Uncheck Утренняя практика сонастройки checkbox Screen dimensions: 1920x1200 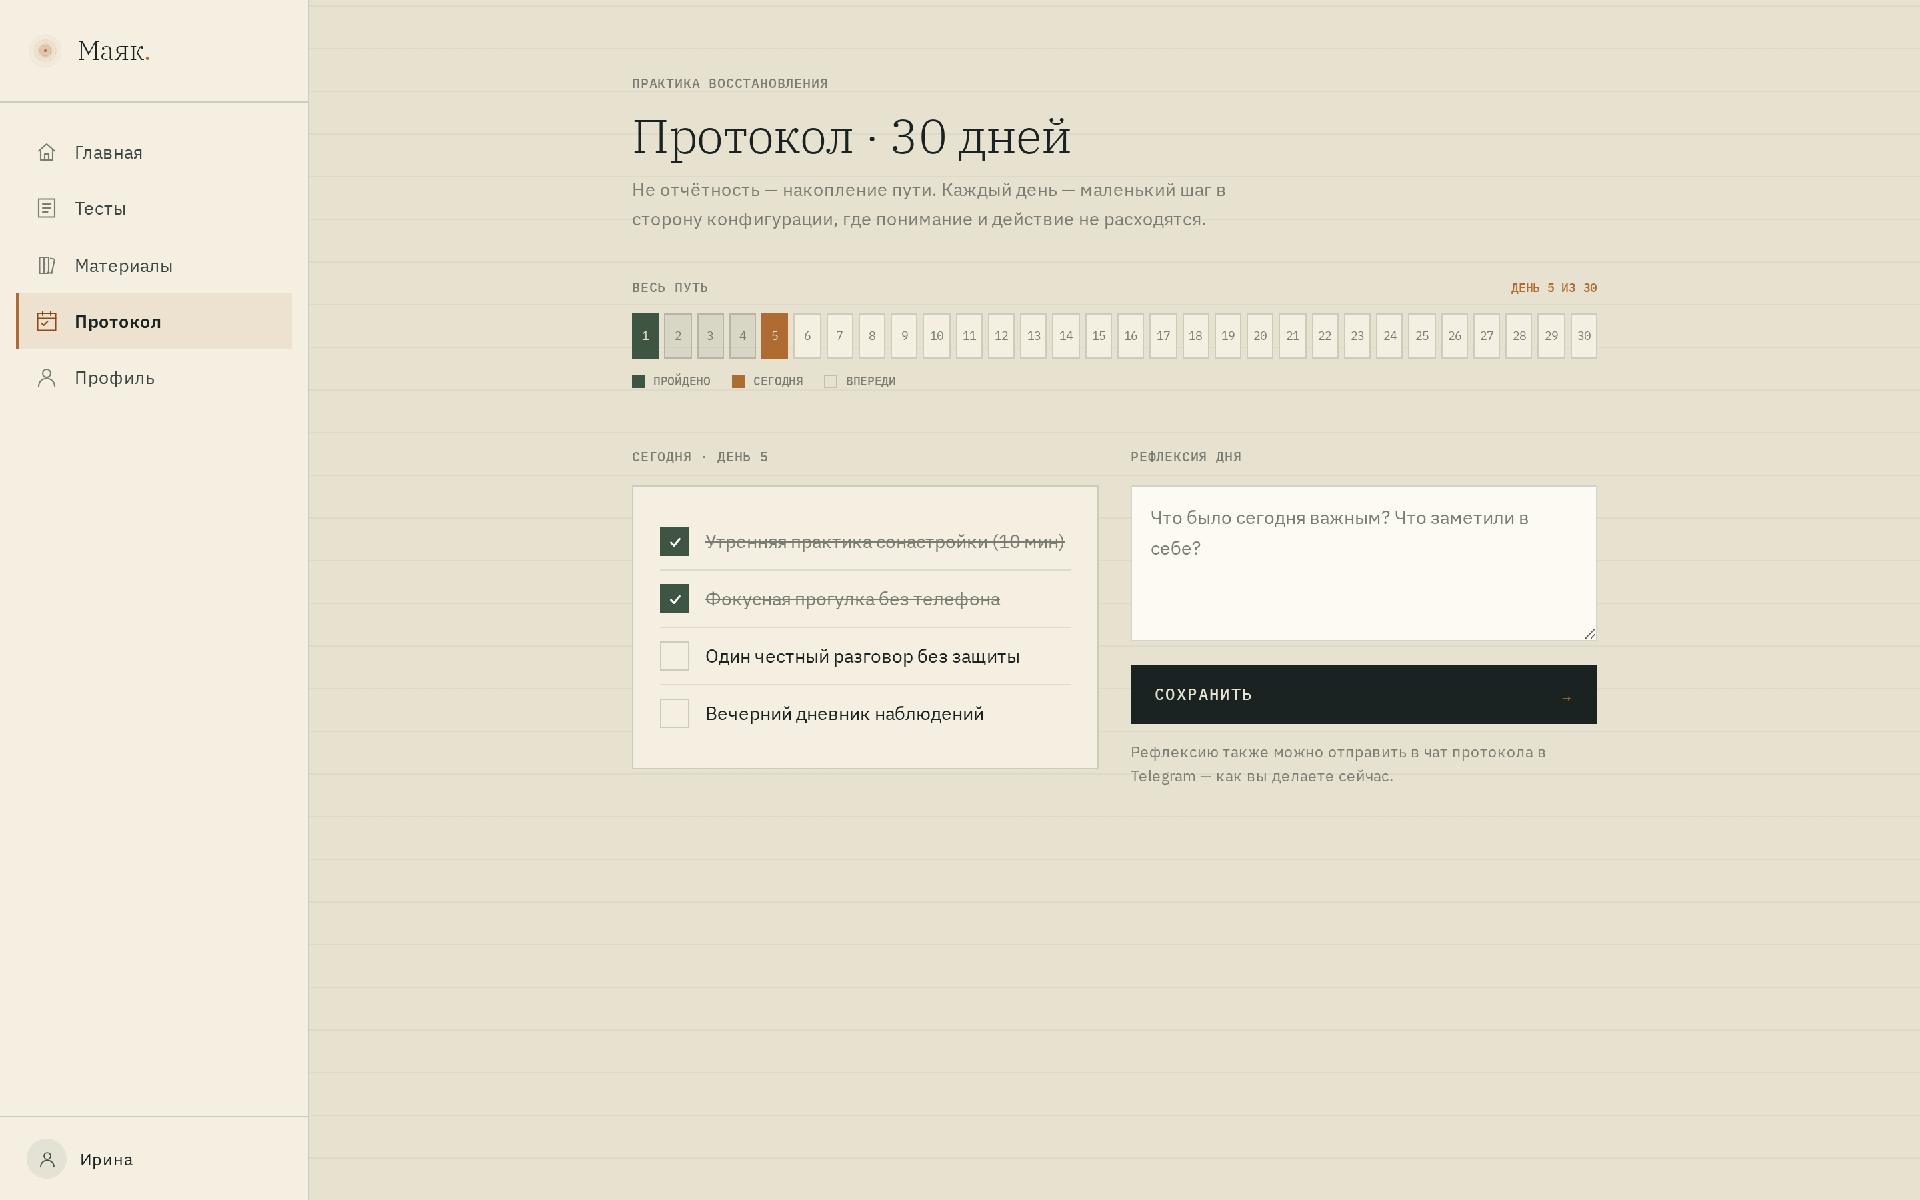(675, 541)
